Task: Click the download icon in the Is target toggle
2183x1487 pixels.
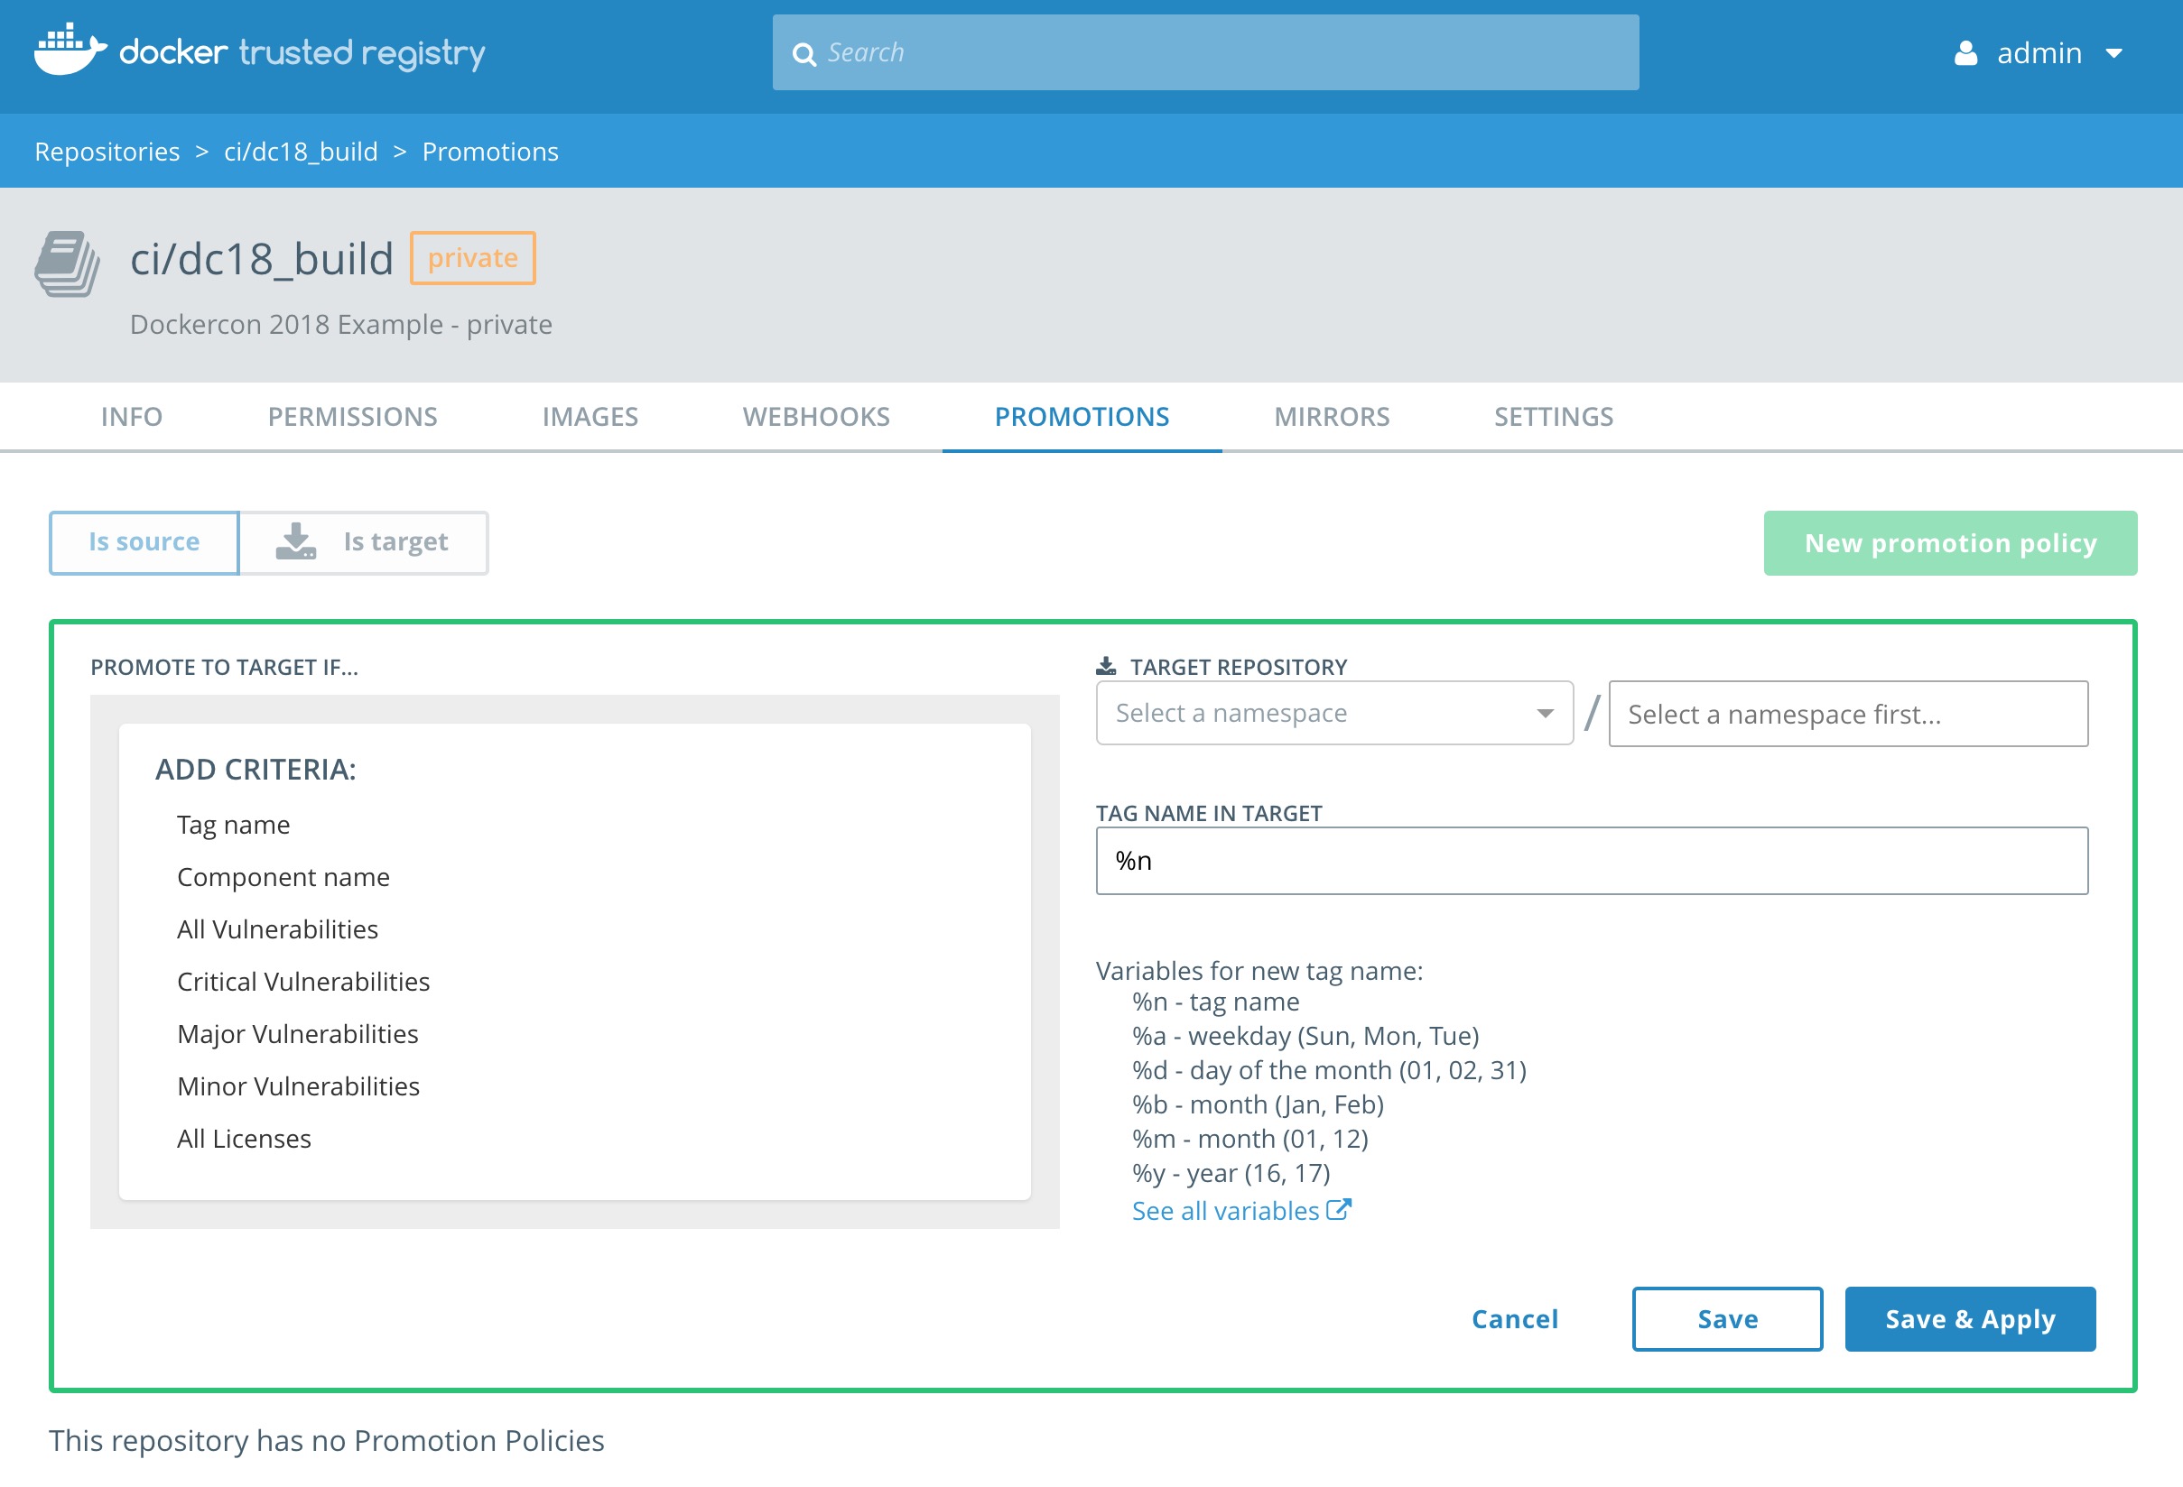Action: click(x=296, y=541)
